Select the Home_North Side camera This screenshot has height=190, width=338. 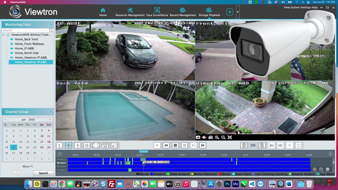27,53
